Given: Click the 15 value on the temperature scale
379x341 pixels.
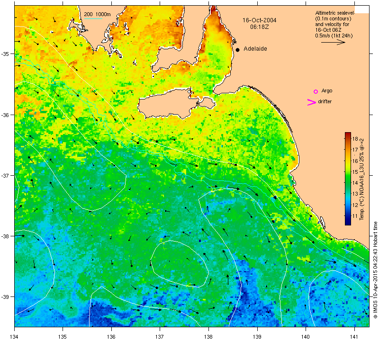Looking at the screenshot, I should click(355, 172).
